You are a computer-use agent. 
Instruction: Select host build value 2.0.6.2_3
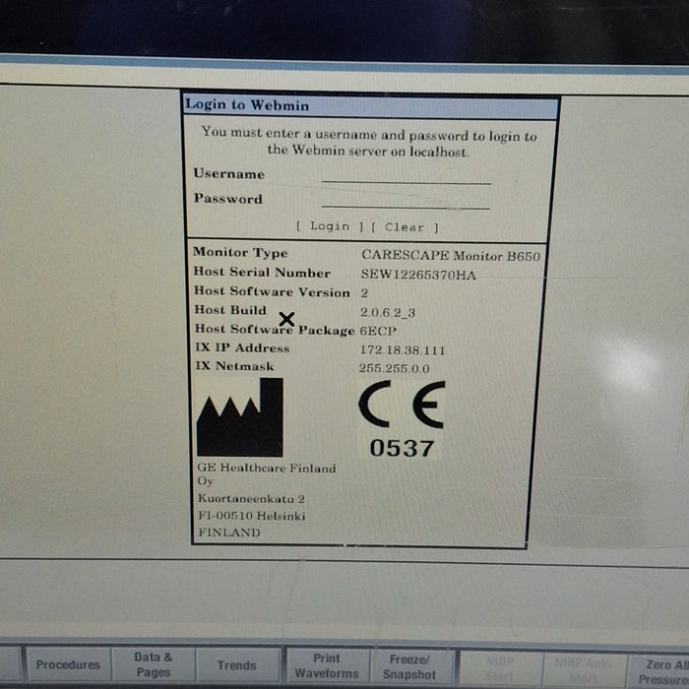[388, 312]
